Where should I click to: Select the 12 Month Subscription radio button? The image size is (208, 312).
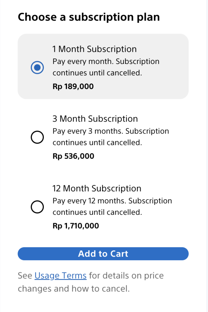[37, 207]
